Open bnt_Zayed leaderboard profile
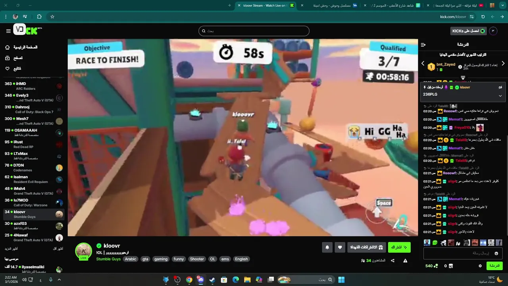Image resolution: width=508 pixels, height=286 pixels. pos(446,64)
